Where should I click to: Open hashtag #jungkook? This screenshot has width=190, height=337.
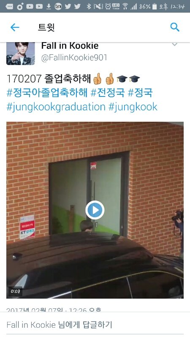(x=133, y=107)
